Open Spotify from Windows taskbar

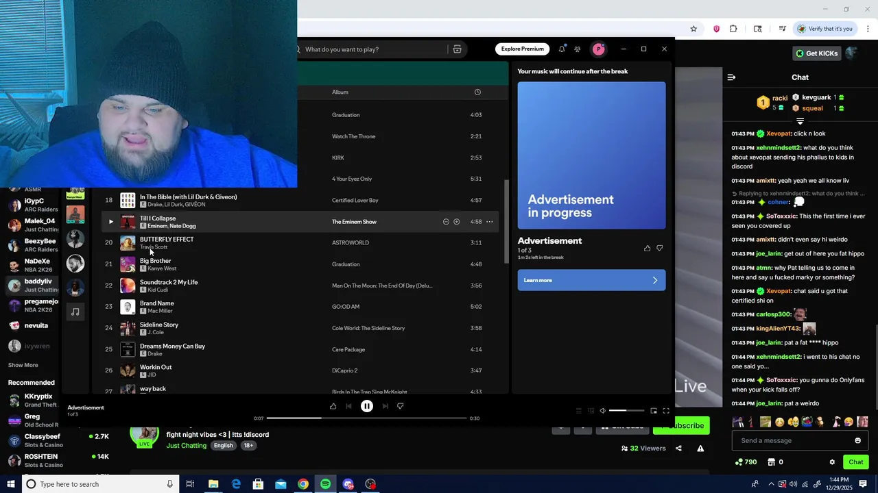click(325, 484)
